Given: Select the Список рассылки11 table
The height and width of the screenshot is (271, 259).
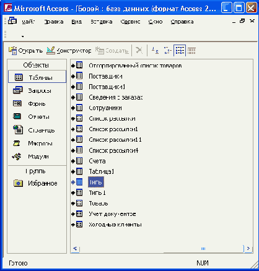Looking at the screenshot, I should (115, 140).
